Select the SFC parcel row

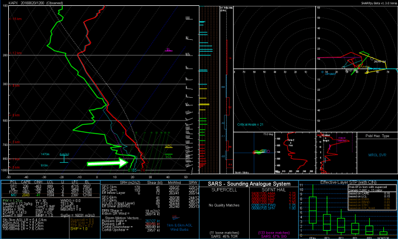pos(50,186)
